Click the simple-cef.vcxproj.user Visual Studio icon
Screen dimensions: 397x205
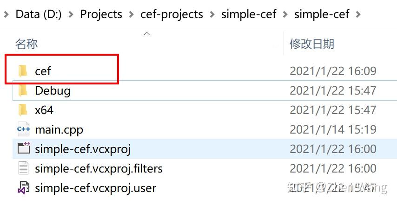23,188
